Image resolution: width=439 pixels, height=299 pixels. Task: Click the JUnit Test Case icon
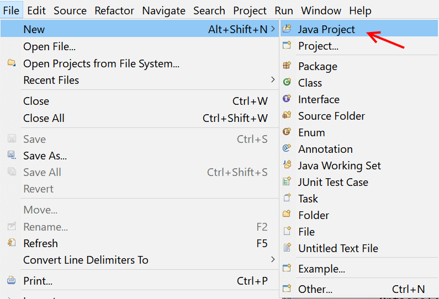(x=287, y=181)
